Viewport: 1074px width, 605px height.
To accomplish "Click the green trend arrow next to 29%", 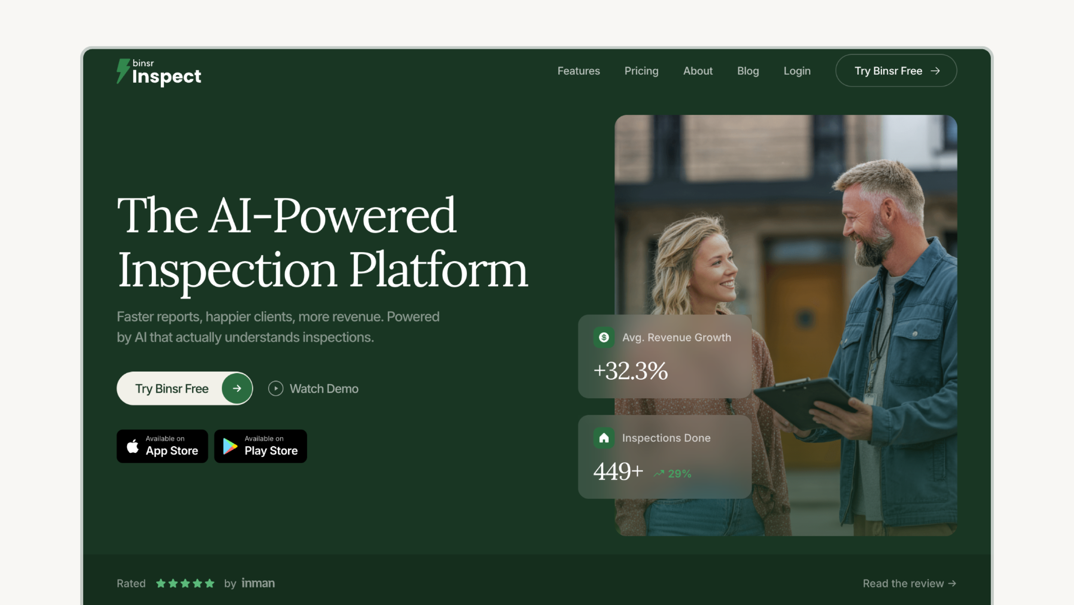I will [x=659, y=473].
